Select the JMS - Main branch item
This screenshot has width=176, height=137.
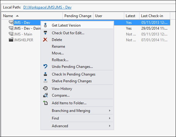23,34
